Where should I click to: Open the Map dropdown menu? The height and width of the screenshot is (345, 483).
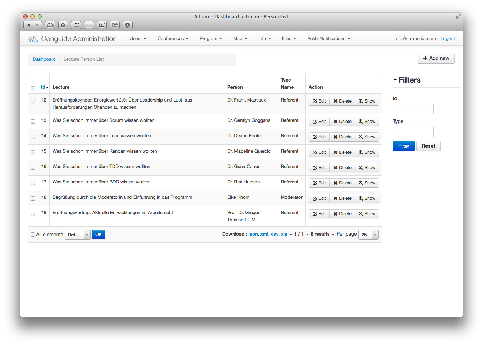coord(240,39)
